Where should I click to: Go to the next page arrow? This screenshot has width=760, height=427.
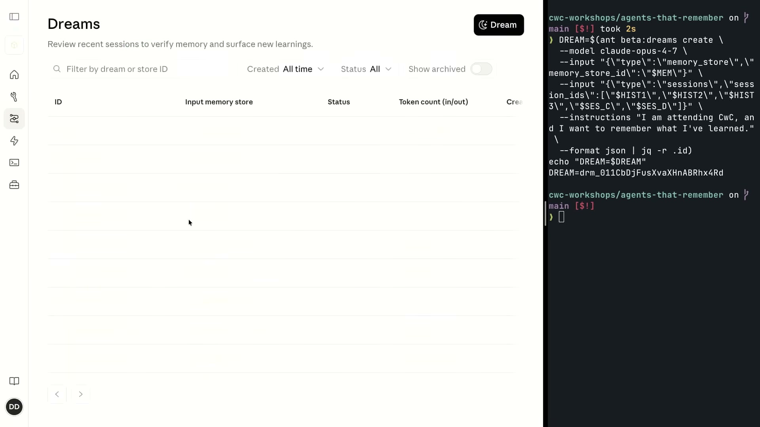click(x=81, y=394)
